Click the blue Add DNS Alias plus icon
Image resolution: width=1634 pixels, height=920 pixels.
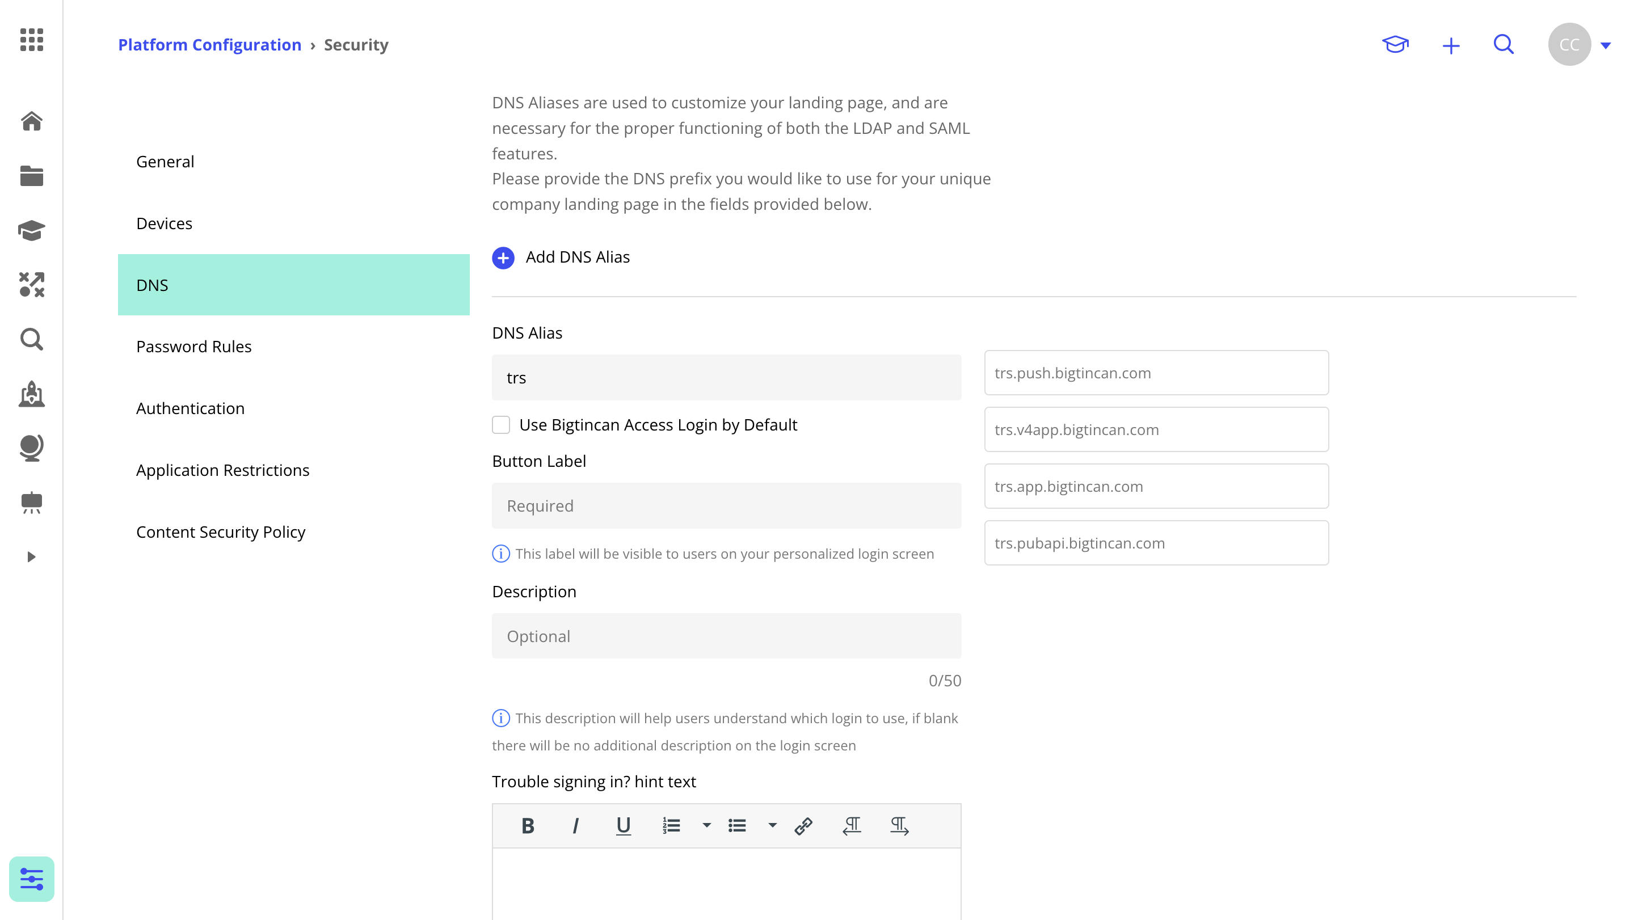503,258
